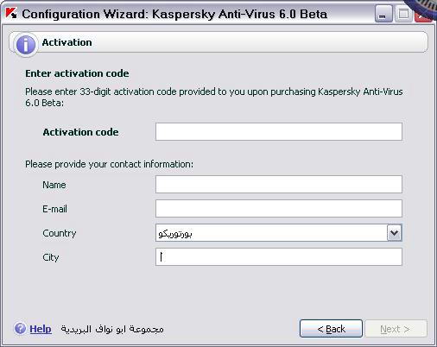The height and width of the screenshot is (347, 437).
Task: Click into the City field
Action: (279, 256)
